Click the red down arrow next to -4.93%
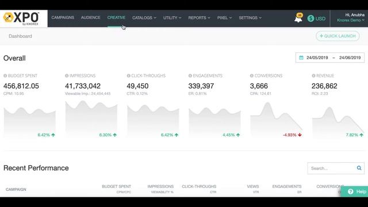The width and height of the screenshot is (368, 207). pyautogui.click(x=300, y=135)
